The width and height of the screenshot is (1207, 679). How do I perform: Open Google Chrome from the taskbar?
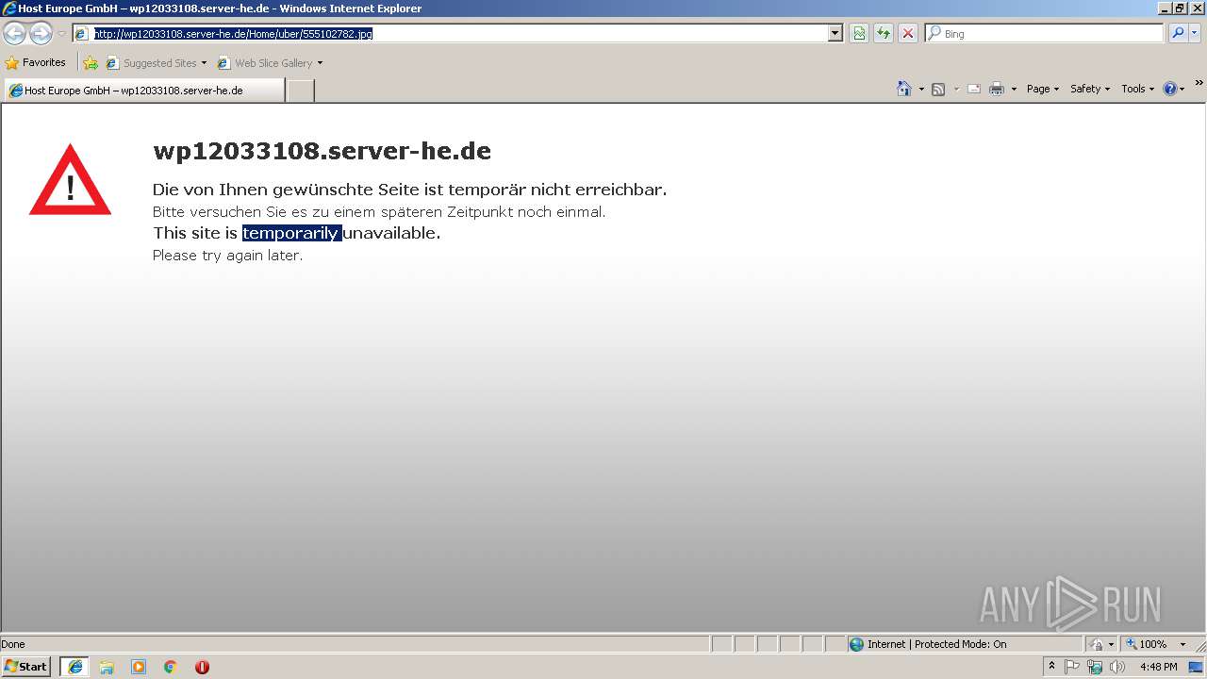(x=171, y=667)
